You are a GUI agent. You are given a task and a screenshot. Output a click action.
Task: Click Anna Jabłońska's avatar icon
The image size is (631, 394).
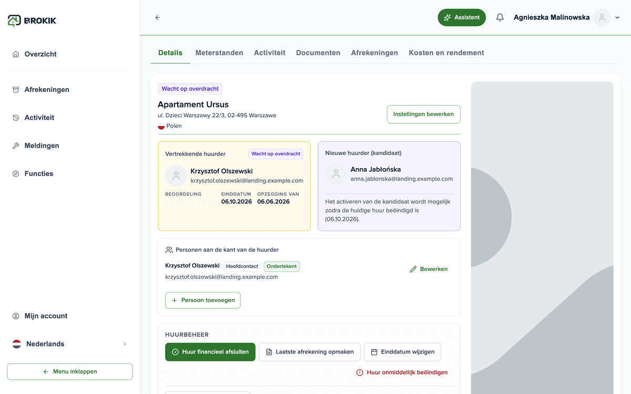pyautogui.click(x=335, y=174)
